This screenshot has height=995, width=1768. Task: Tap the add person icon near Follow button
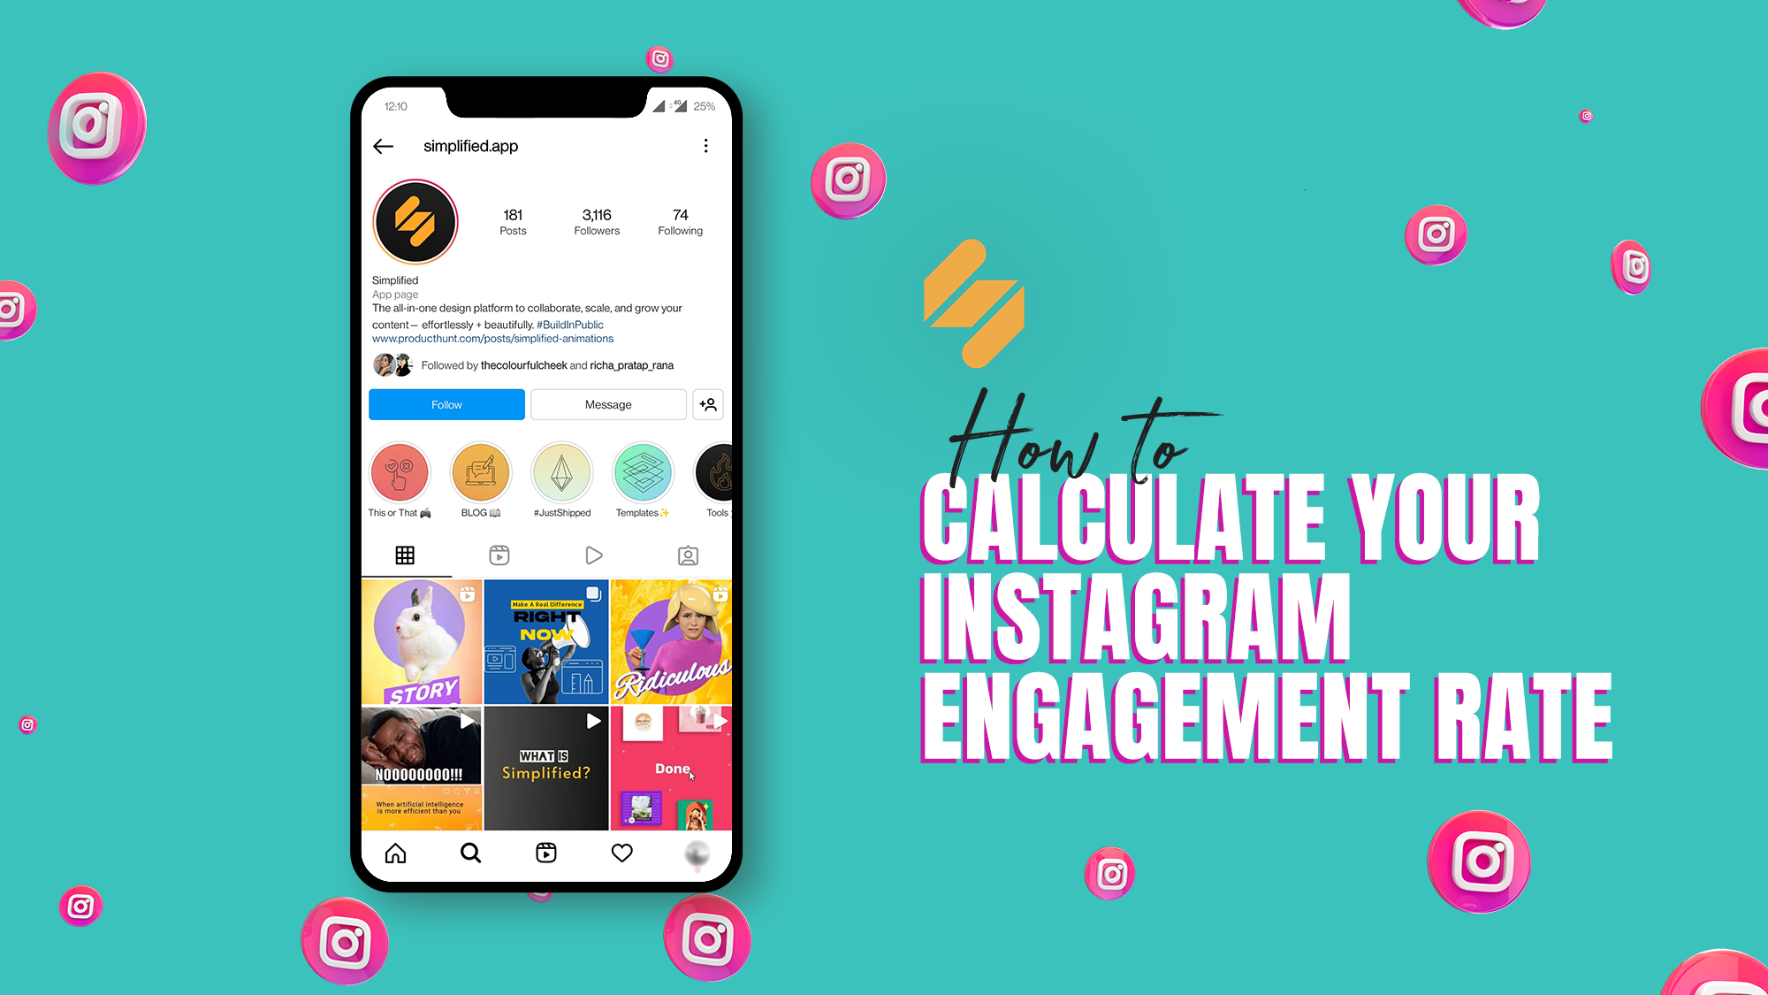pyautogui.click(x=708, y=403)
